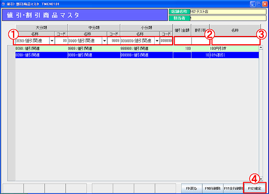Viewport: 269px width, 194px height.
Task: Open the 小分類 name dropdown
Action: point(157,41)
